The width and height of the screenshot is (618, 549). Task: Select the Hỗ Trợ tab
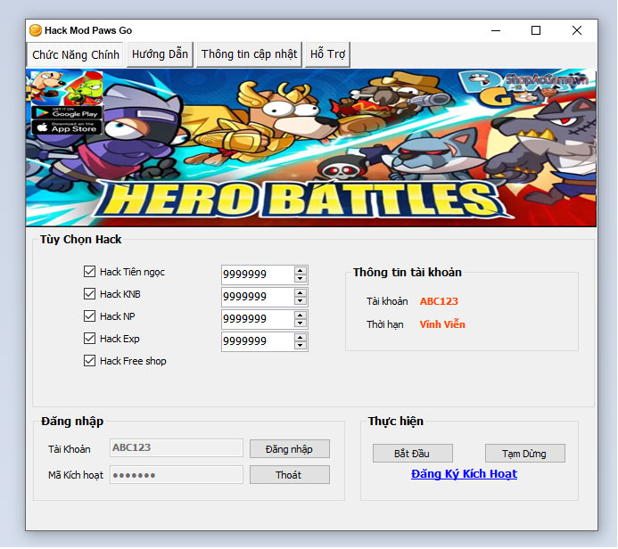tap(327, 54)
